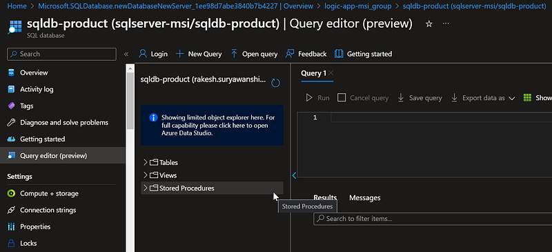Open the ellipsis more options menu

coord(446,23)
